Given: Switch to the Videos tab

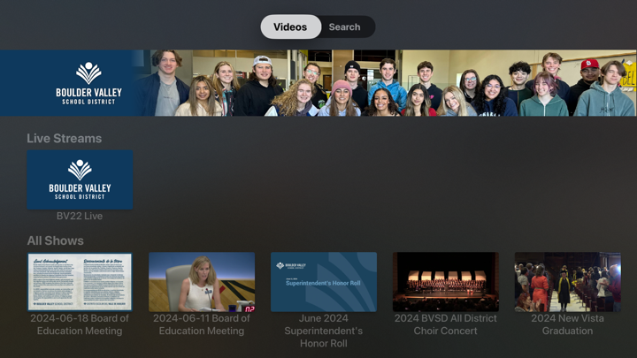Looking at the screenshot, I should (x=290, y=27).
